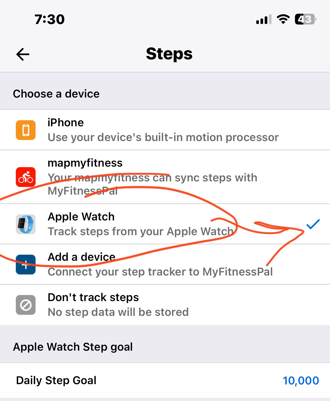Tap the grey no-tracking circle icon

coord(26,305)
